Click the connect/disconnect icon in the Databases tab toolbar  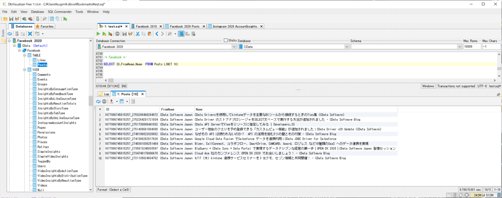coord(30,33)
